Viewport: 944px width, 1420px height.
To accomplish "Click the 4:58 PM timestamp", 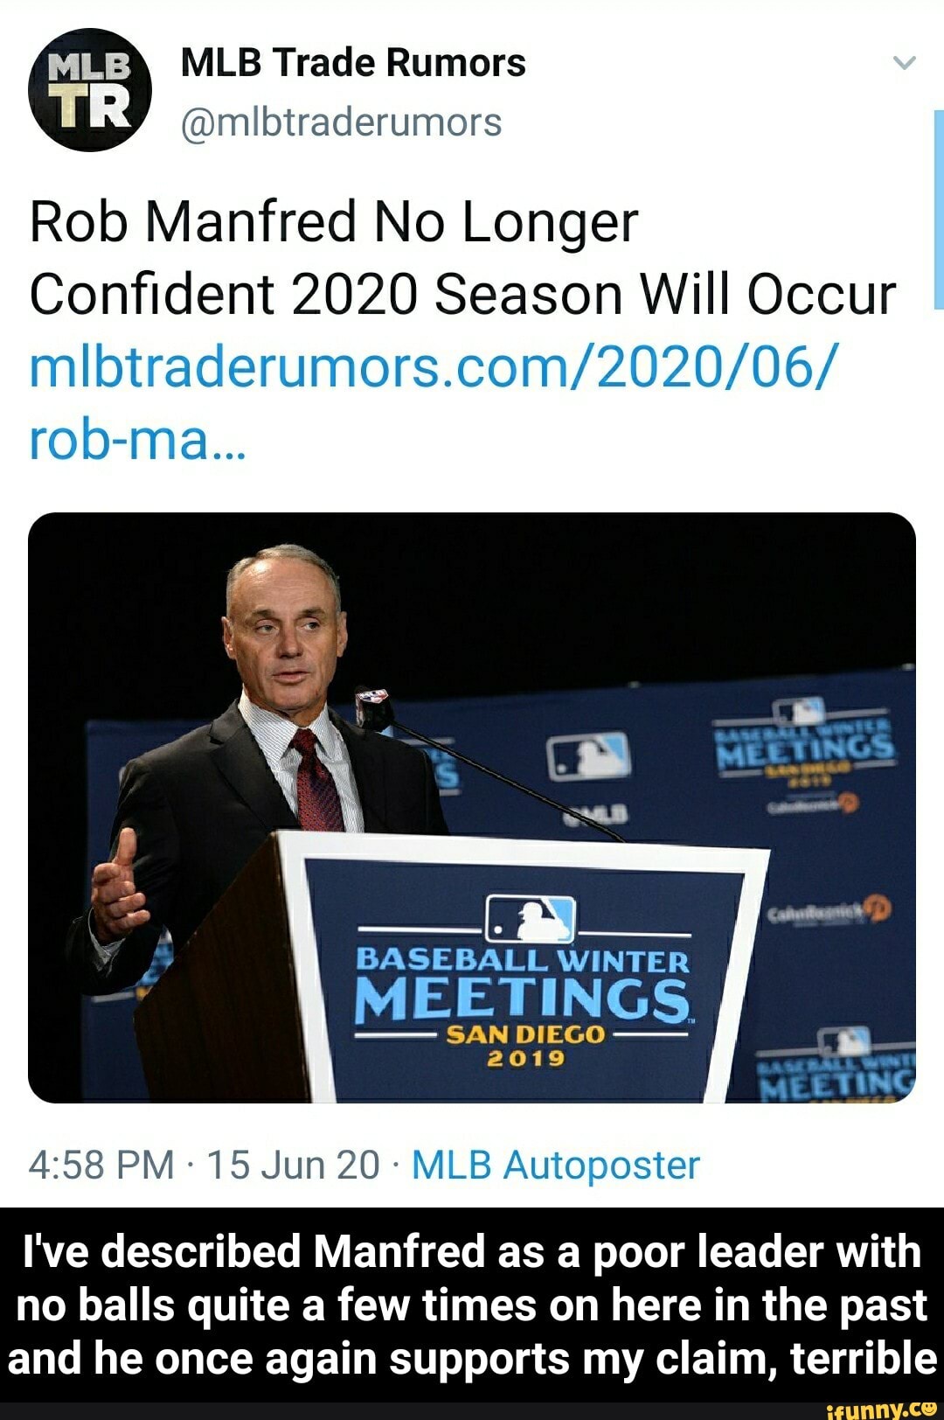I will click(x=101, y=1165).
